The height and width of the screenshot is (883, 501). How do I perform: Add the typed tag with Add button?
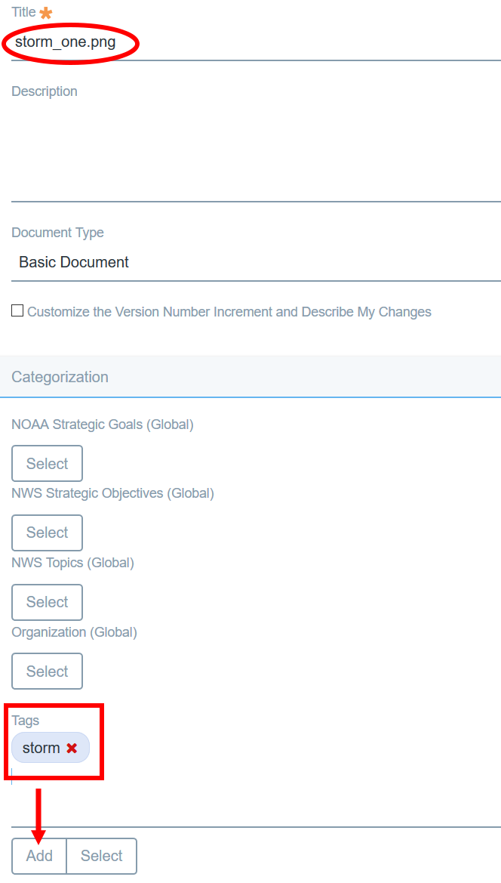coord(39,856)
